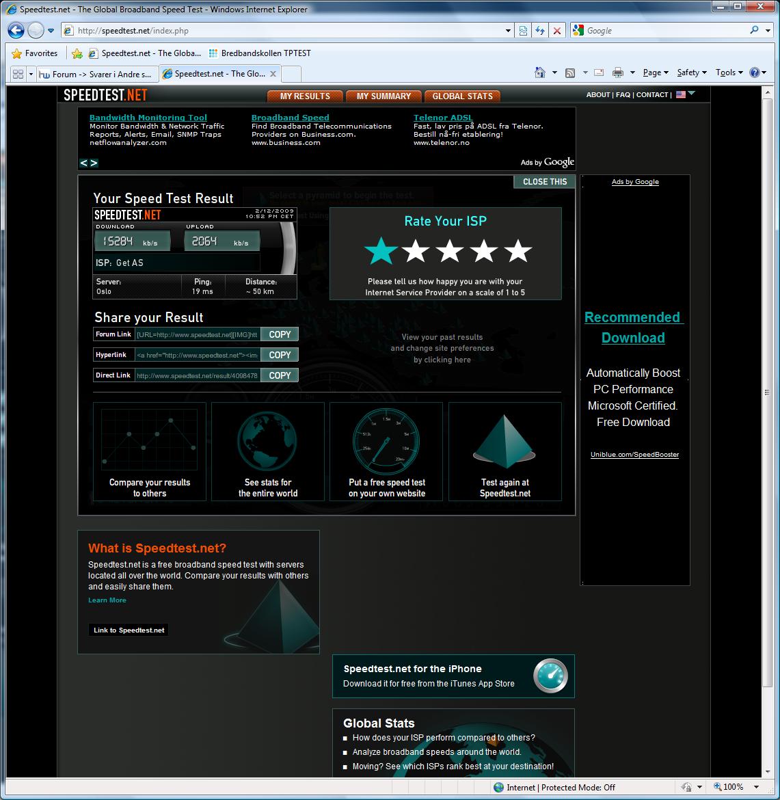Open the Favorites star button

coord(34,53)
